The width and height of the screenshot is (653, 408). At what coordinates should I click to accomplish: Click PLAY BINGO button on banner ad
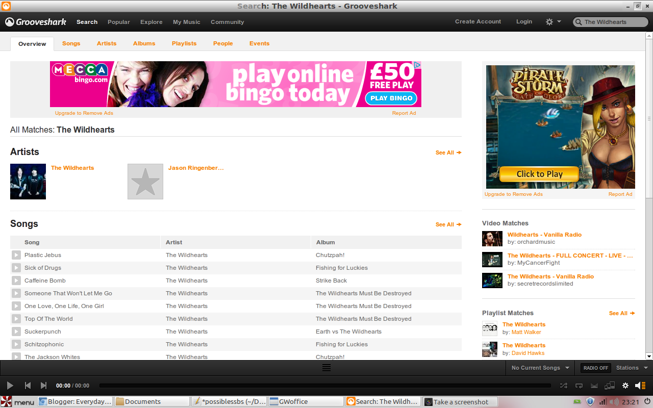pos(391,98)
